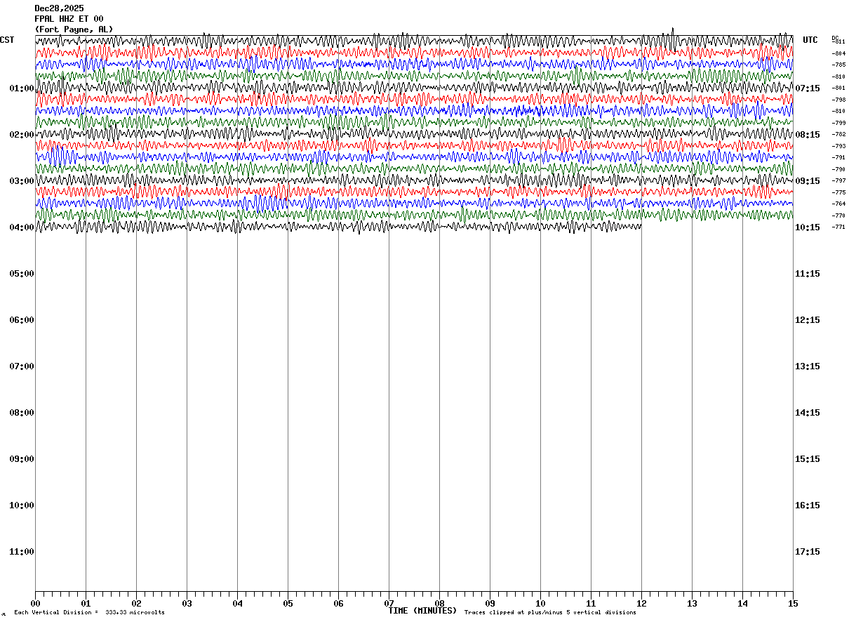Click the 17:15 UTC time label
849x622 pixels.
pos(808,552)
